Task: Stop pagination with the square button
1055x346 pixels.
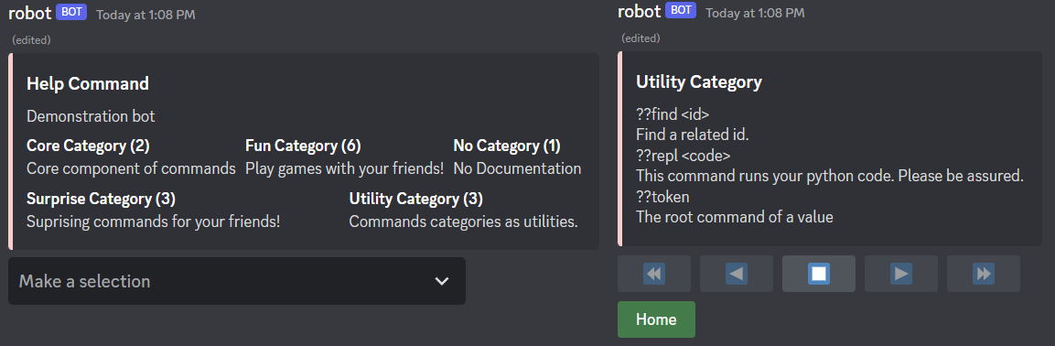Action: (819, 274)
